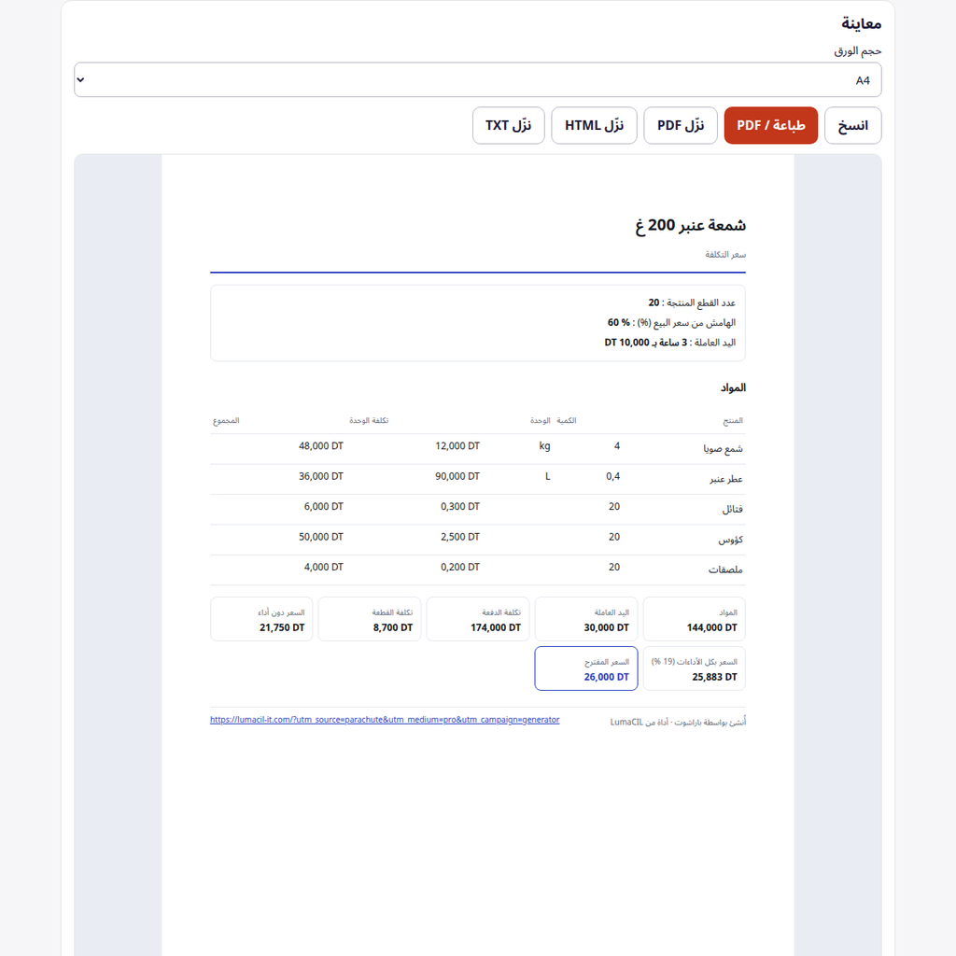
Task: Download the document as TXT
Action: [x=509, y=126]
